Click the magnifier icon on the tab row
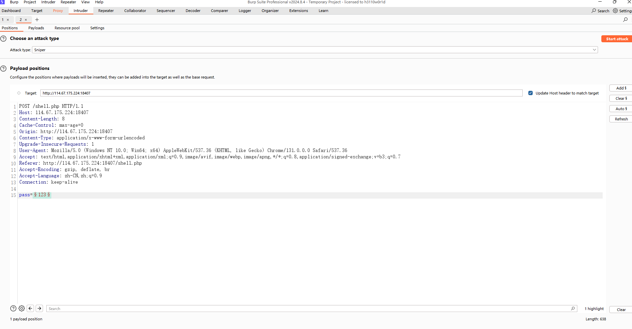This screenshot has width=632, height=329. (625, 20)
